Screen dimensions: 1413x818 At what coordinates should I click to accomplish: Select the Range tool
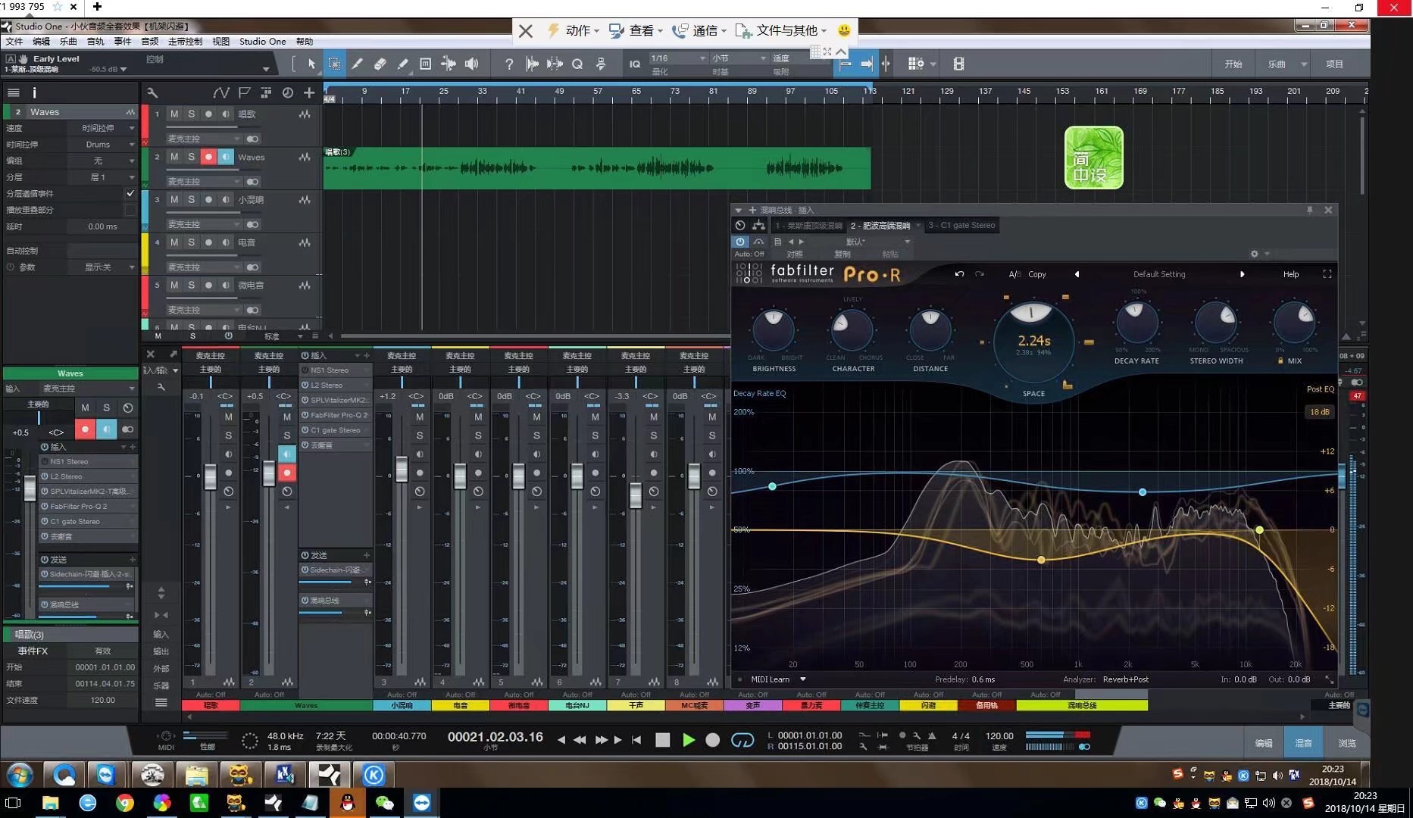click(334, 64)
